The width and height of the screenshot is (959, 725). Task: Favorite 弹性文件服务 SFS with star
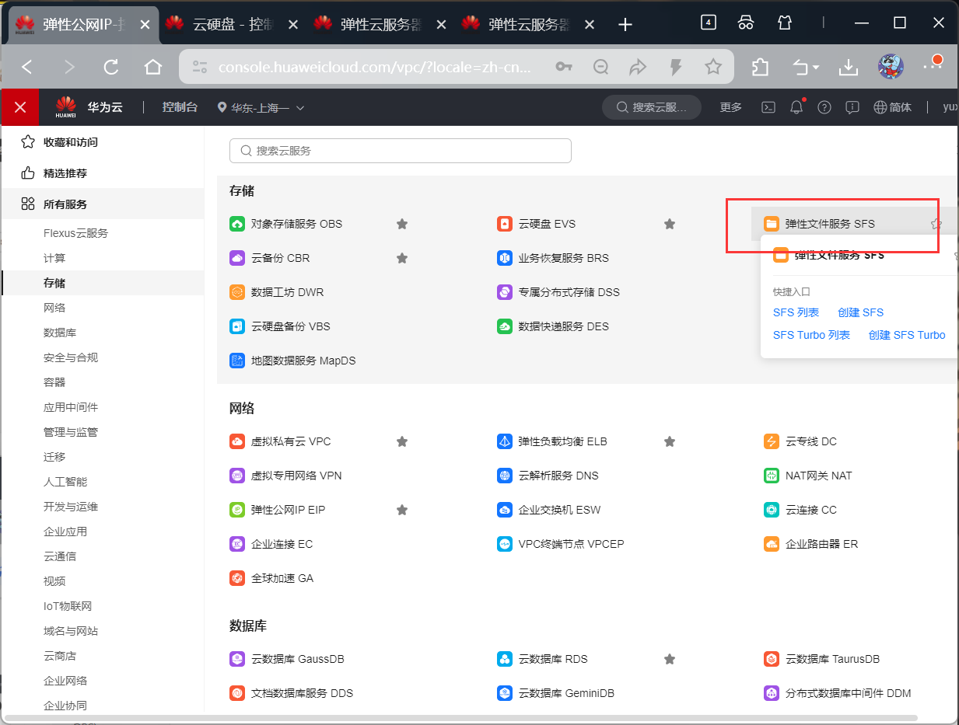click(x=936, y=224)
